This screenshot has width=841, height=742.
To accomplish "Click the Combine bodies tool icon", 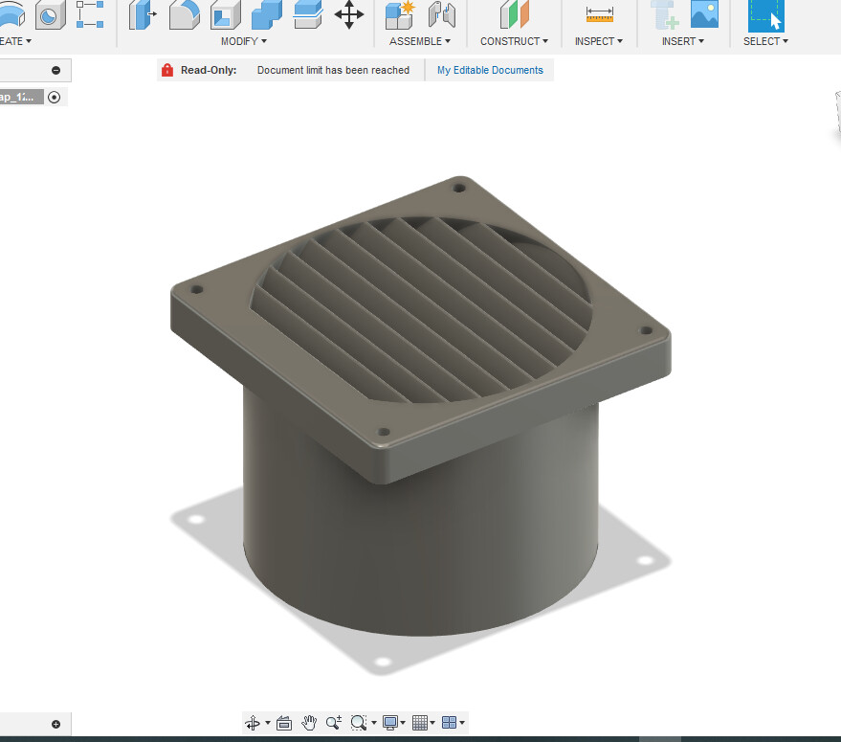I will [x=267, y=14].
